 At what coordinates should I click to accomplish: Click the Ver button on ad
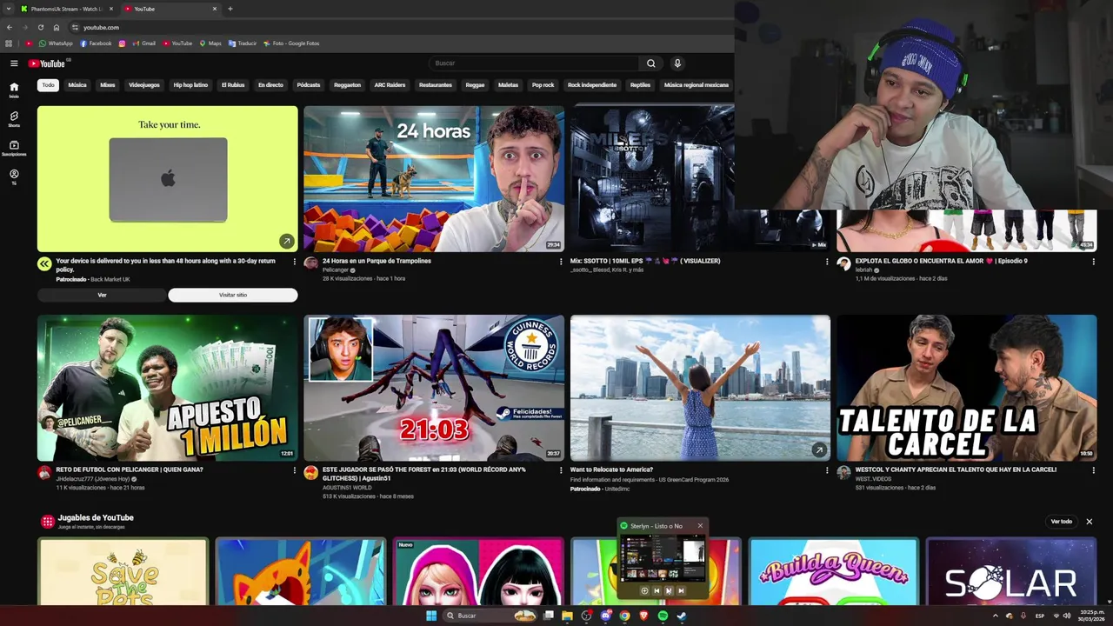[x=102, y=295]
